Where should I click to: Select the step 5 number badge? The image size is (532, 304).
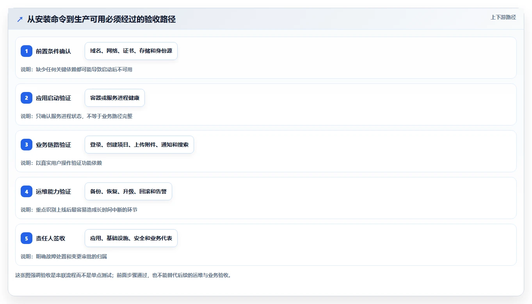pyautogui.click(x=27, y=238)
